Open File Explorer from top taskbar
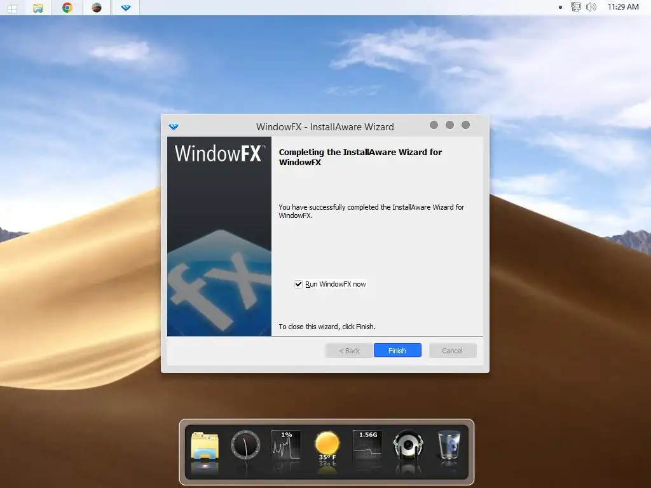 coord(38,8)
